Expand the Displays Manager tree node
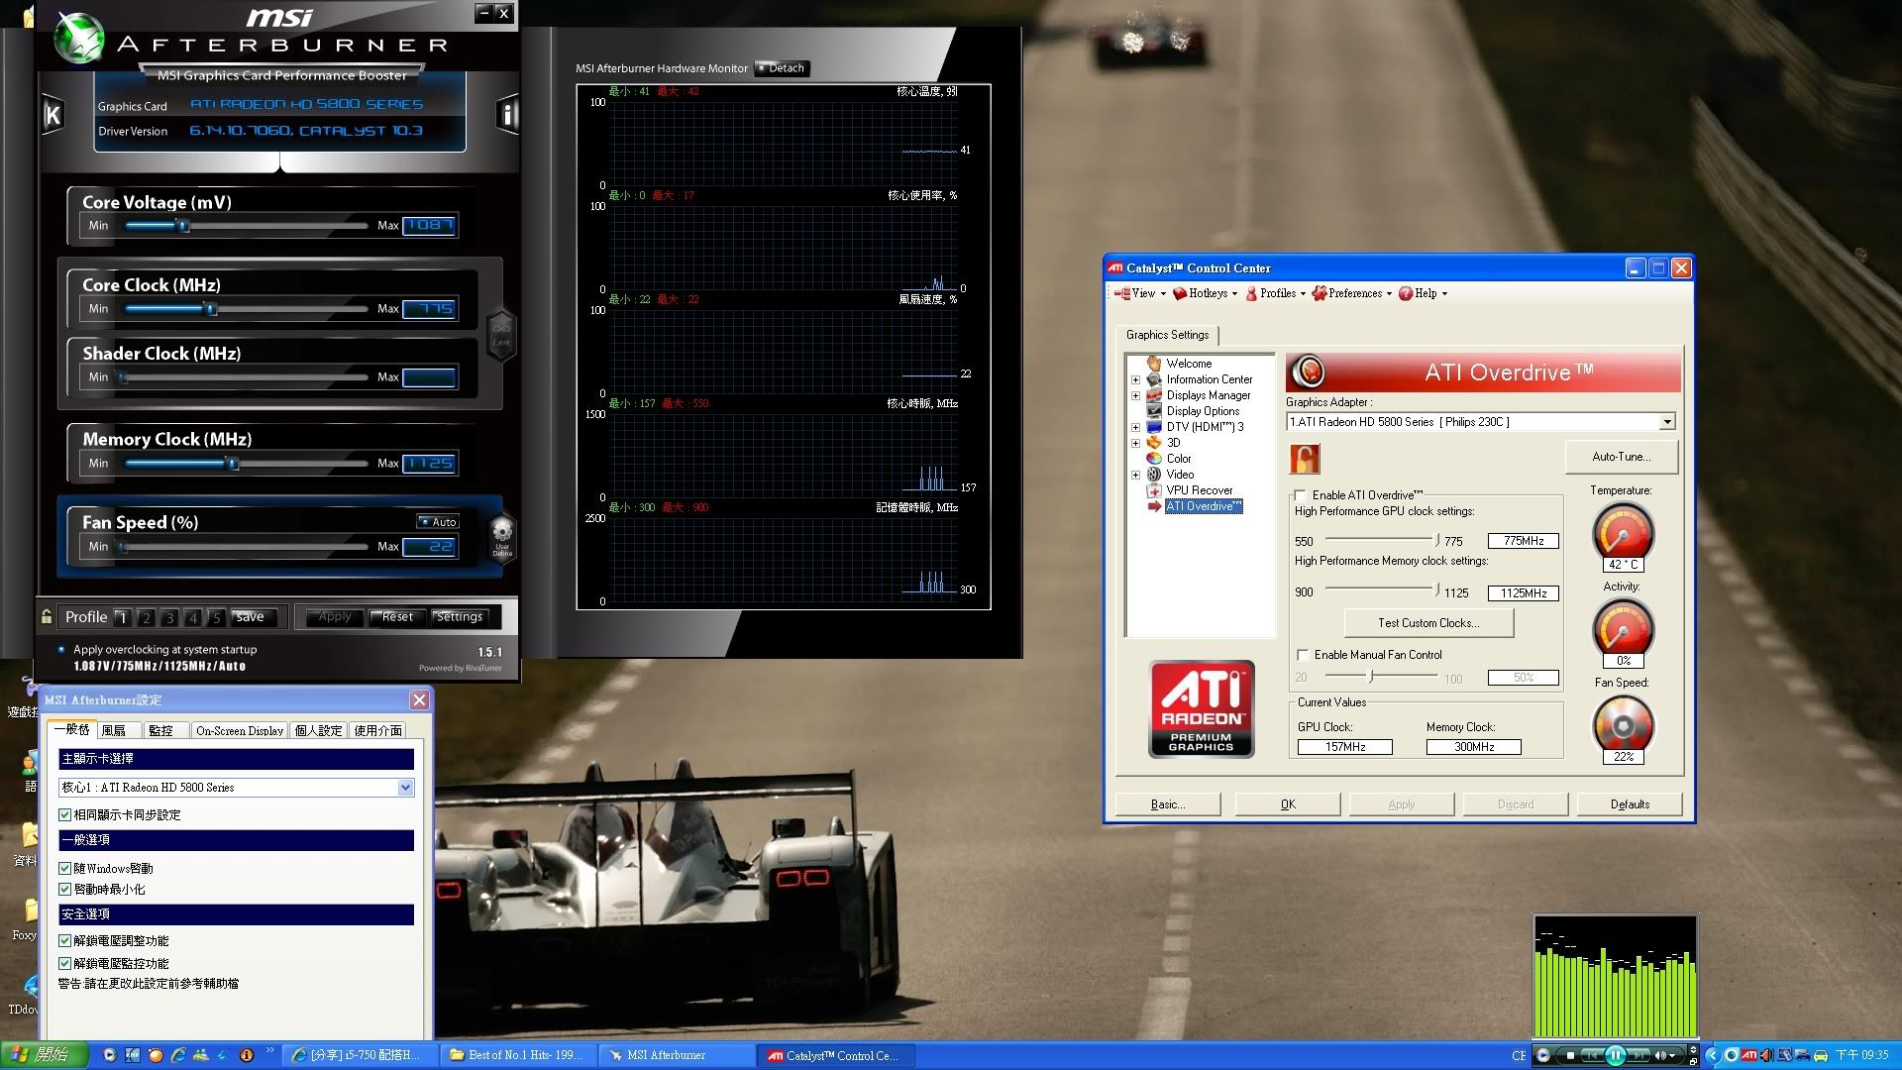Image resolution: width=1902 pixels, height=1070 pixels. point(1135,395)
